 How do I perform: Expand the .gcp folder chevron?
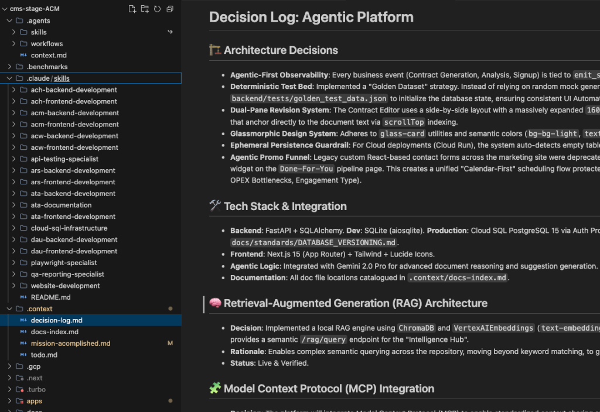(9, 366)
